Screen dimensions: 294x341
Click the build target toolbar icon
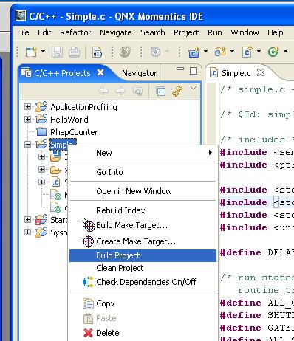[x=126, y=52]
